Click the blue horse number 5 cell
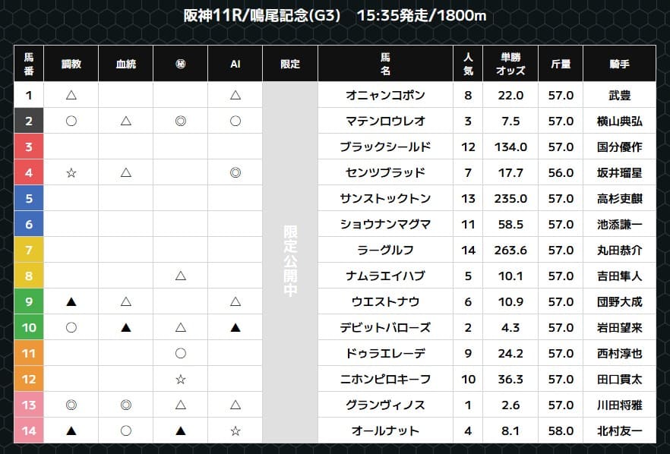This screenshot has height=454, width=670. click(x=29, y=198)
